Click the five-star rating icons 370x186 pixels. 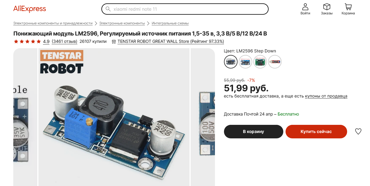(x=27, y=42)
